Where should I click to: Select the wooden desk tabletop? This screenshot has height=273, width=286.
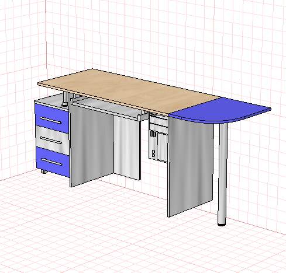[129, 92]
